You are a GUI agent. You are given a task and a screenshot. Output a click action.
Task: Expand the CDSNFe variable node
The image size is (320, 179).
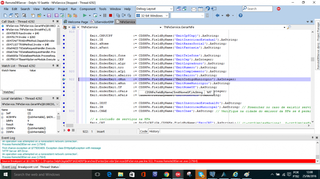click(2, 128)
